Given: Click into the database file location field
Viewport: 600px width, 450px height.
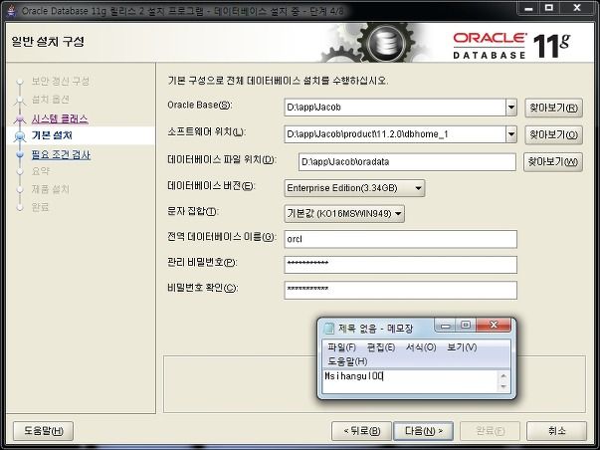Looking at the screenshot, I should coord(407,162).
